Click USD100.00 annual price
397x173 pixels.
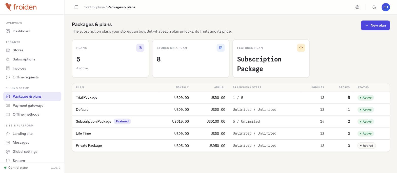216,122
